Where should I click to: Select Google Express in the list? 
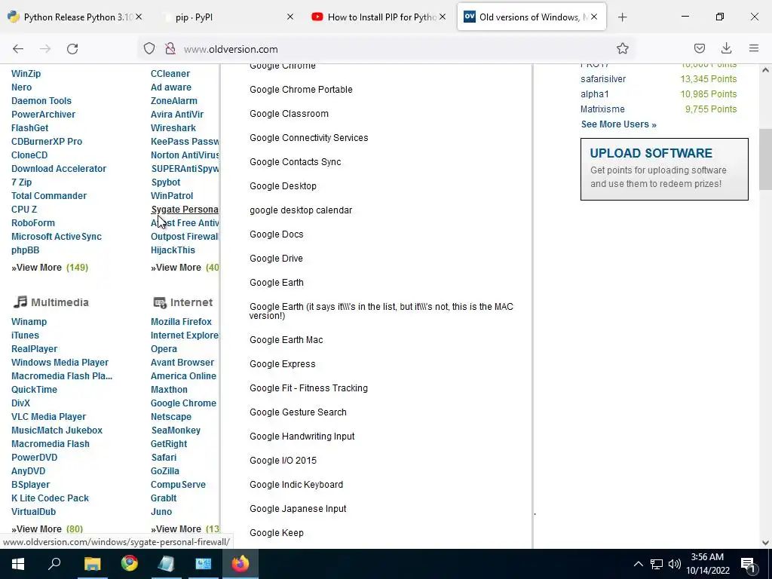tap(282, 364)
